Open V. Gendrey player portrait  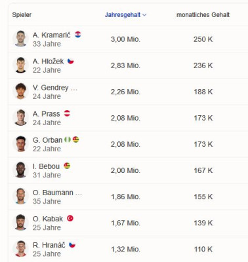pos(20,91)
